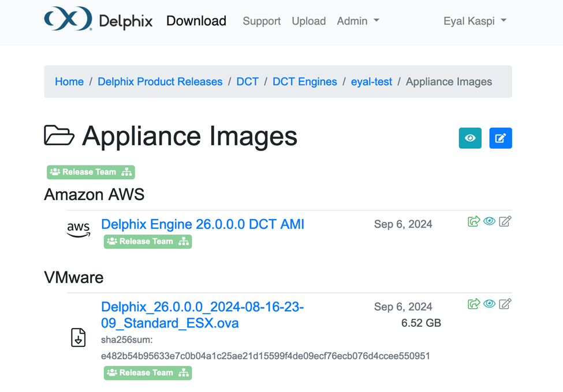Toggle eye icon for Standard_ESX.ova file
This screenshot has width=563, height=392.
[489, 304]
